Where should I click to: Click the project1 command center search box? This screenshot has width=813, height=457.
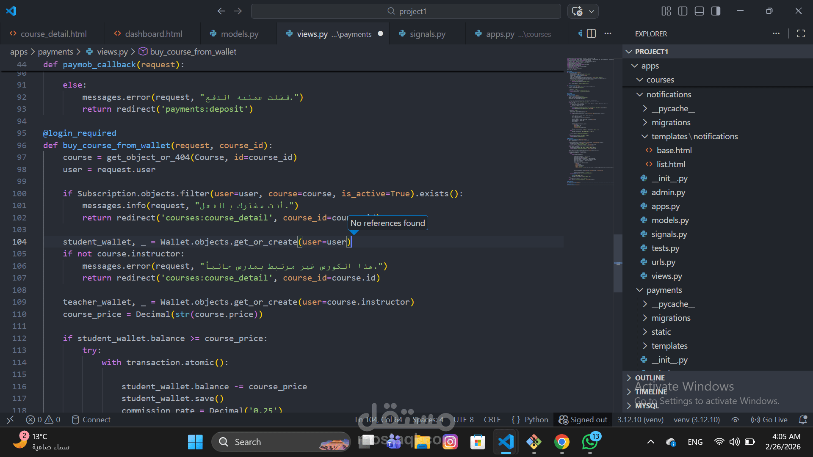(406, 11)
